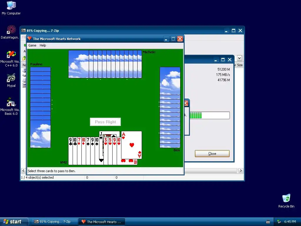The image size is (301, 226).
Task: Select the 10 of spades card
Action: (97, 151)
